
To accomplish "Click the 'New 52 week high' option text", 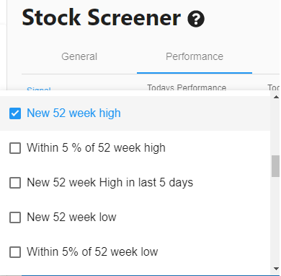I will [73, 113].
